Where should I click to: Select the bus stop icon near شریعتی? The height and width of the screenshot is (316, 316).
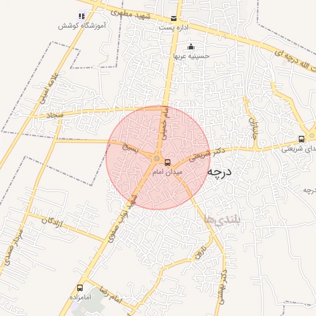click(x=301, y=139)
